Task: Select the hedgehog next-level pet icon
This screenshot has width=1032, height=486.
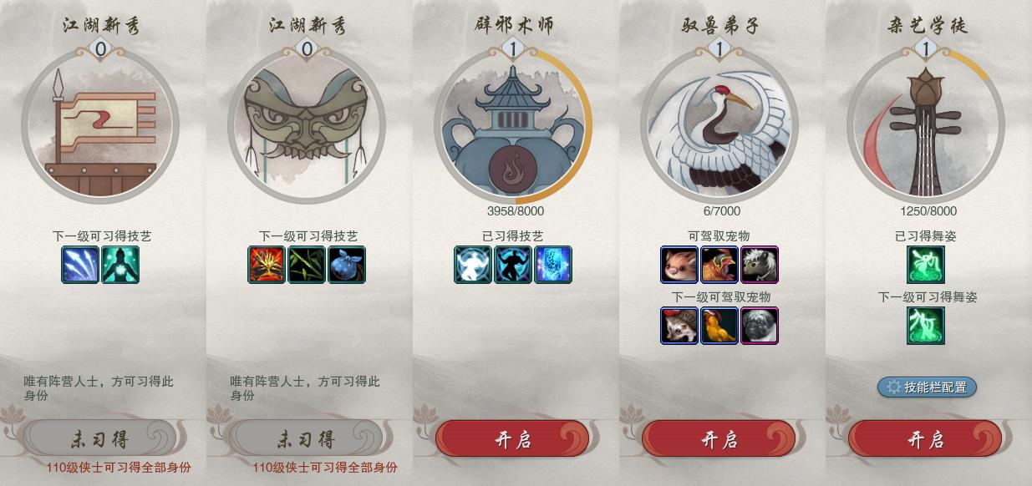Action: point(679,325)
